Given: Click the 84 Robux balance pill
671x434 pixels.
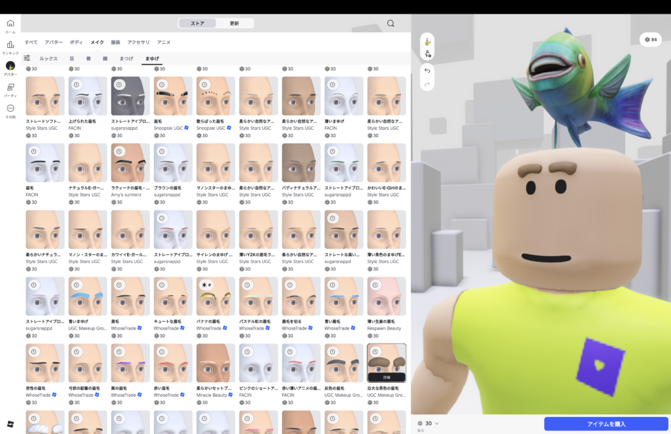Looking at the screenshot, I should 651,39.
